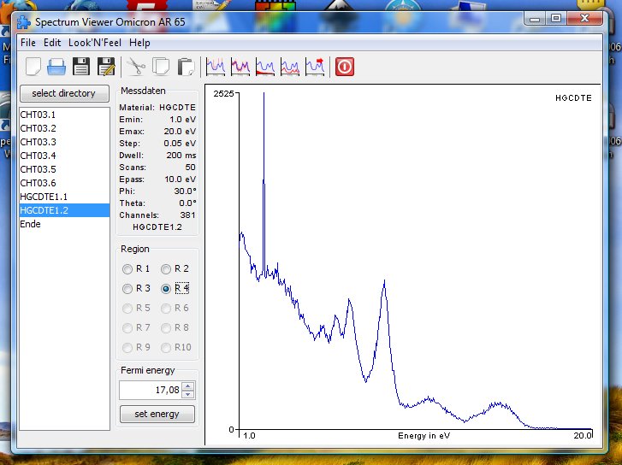Screen dimensions: 622x465
Task: Click the new blank document icon
Action: tap(33, 66)
